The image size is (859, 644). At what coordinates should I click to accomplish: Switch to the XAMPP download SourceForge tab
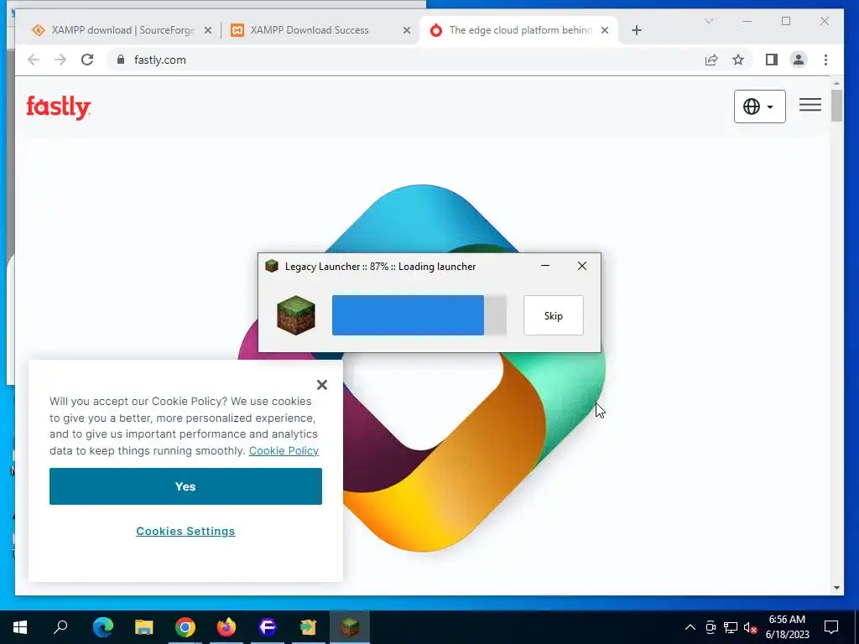point(122,30)
